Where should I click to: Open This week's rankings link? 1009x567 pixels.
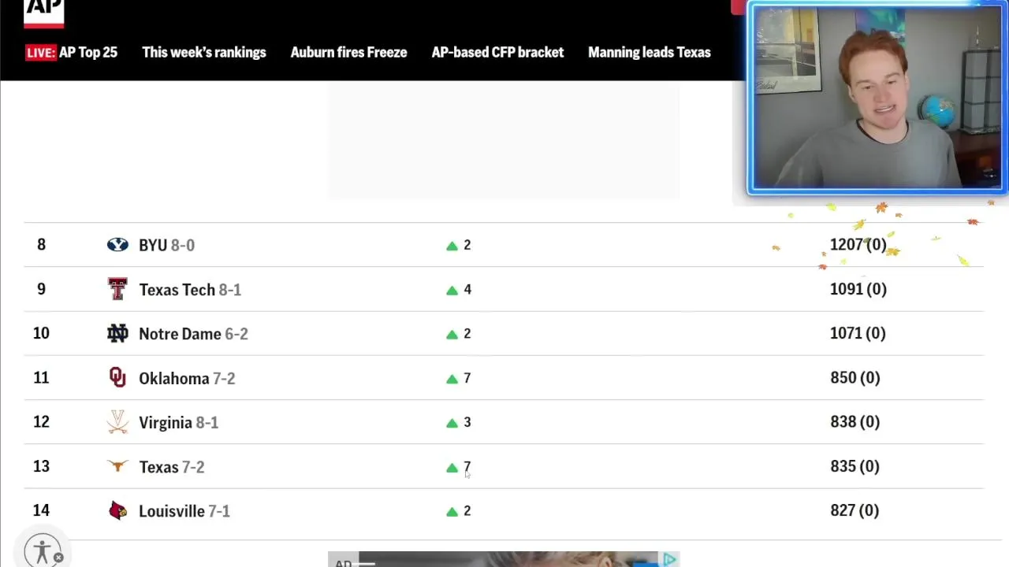tap(204, 53)
